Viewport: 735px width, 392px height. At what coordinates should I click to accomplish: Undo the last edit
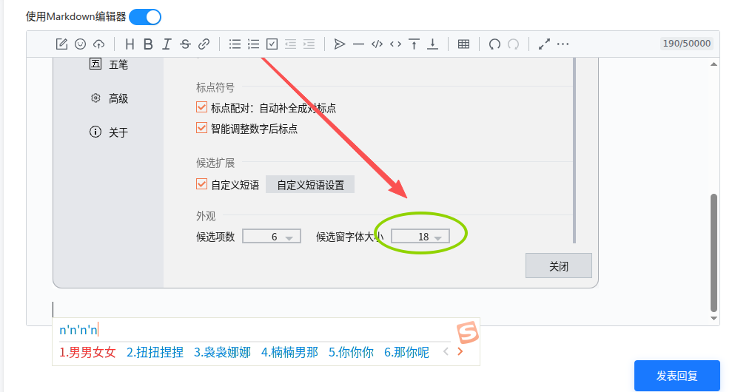(x=494, y=44)
